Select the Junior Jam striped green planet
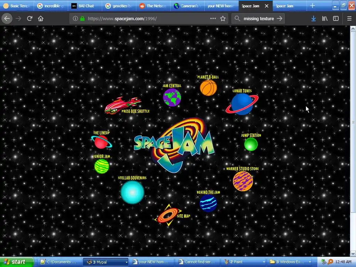 (x=102, y=166)
